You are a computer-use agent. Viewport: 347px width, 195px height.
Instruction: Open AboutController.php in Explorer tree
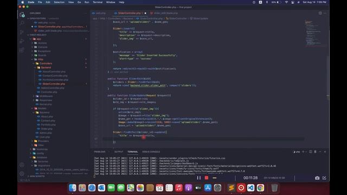[x=54, y=71]
